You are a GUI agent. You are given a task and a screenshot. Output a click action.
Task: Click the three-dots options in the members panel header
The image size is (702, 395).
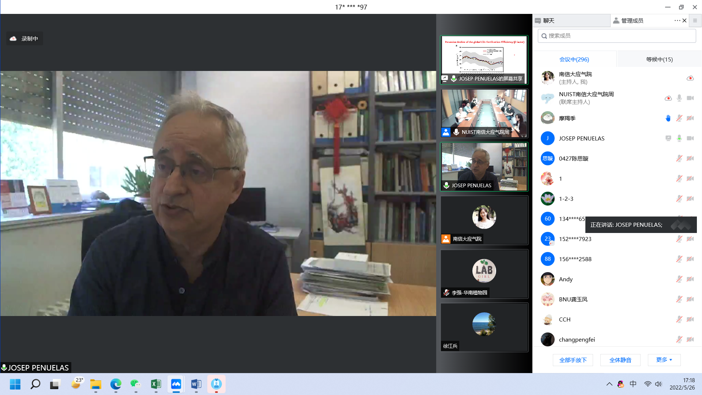coord(677,20)
